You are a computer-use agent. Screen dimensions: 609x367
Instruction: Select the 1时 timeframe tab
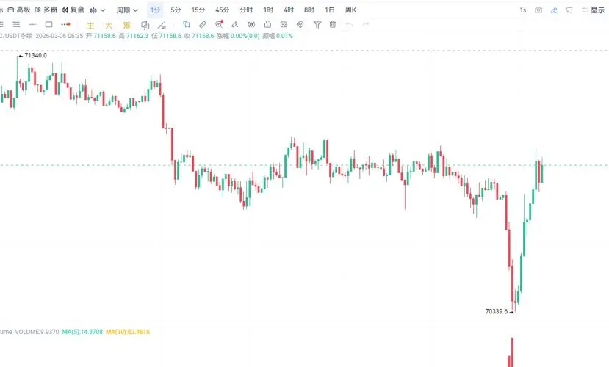pos(268,10)
